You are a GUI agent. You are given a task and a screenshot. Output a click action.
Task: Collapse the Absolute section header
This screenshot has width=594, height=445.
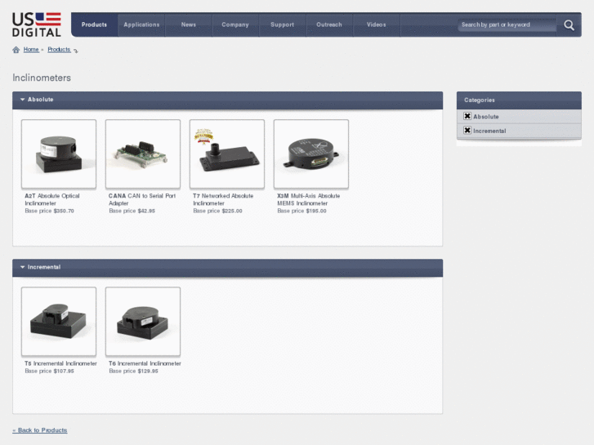(x=227, y=100)
